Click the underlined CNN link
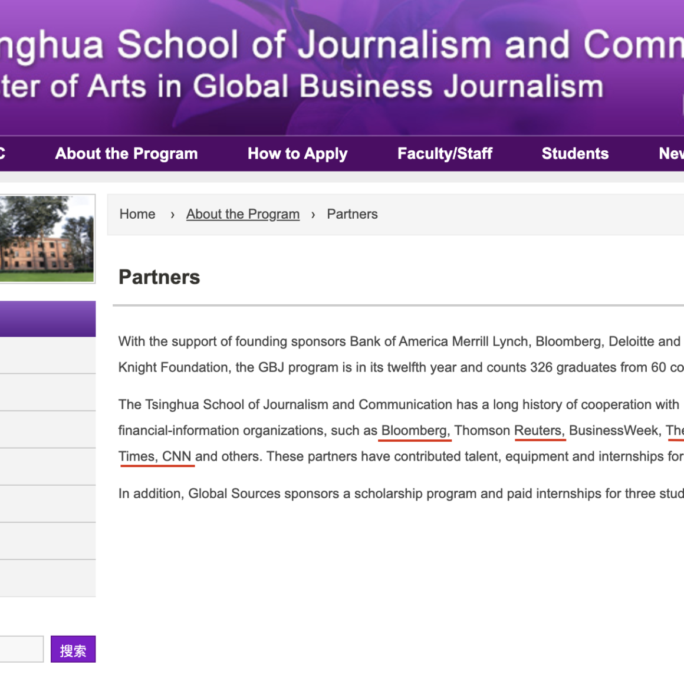 [177, 457]
